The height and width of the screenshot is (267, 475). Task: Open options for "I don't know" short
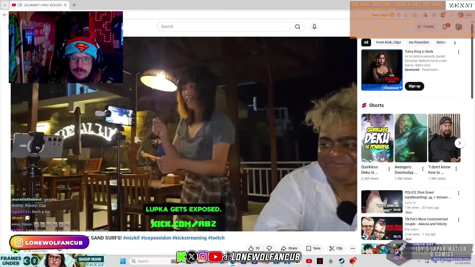coord(456,169)
